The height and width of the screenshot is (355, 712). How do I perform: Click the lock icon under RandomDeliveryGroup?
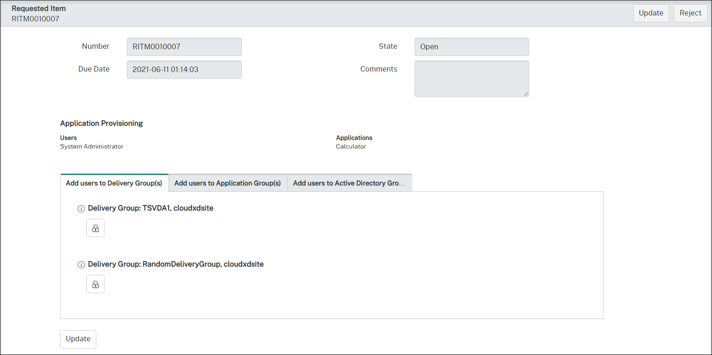tap(95, 284)
